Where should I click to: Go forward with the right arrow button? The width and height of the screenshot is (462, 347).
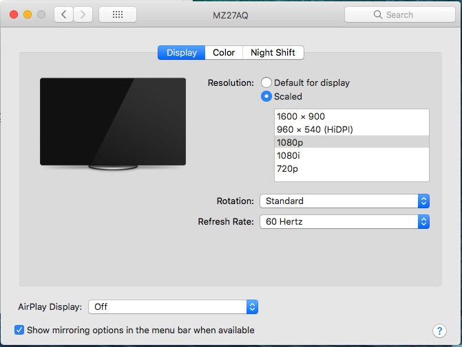[83, 14]
